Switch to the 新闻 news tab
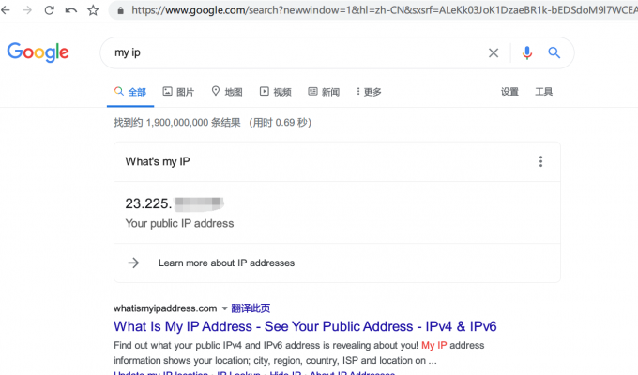 (324, 92)
